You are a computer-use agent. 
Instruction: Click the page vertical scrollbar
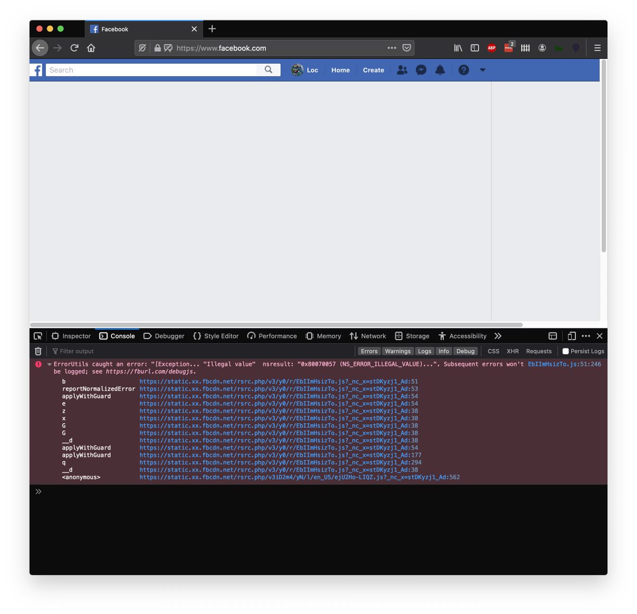(x=604, y=156)
